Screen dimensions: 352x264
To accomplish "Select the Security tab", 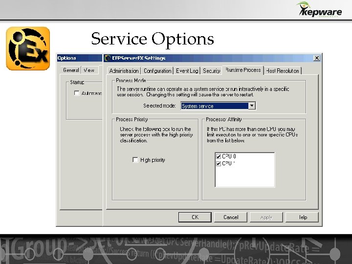I will coord(211,71).
